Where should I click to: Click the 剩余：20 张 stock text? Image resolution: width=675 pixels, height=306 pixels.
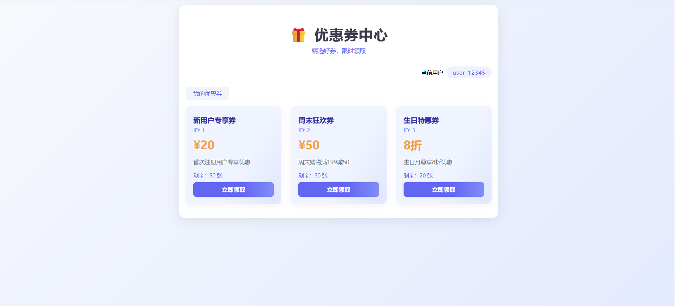[418, 175]
